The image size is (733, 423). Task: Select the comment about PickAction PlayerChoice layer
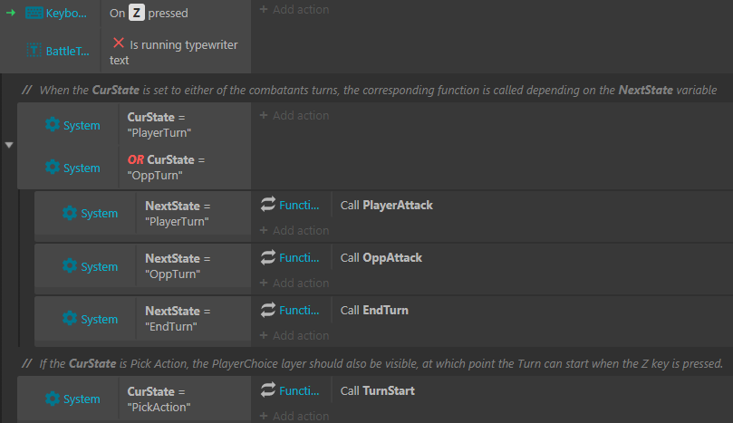(372, 363)
